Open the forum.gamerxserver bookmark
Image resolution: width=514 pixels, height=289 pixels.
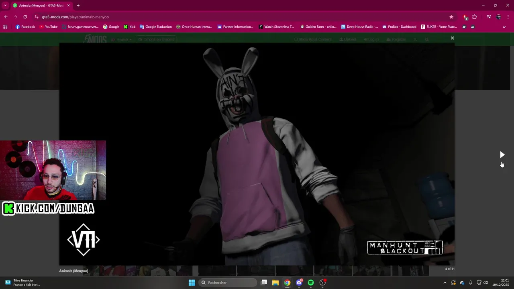click(80, 27)
